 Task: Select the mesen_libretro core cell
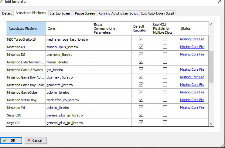[x=69, y=62]
